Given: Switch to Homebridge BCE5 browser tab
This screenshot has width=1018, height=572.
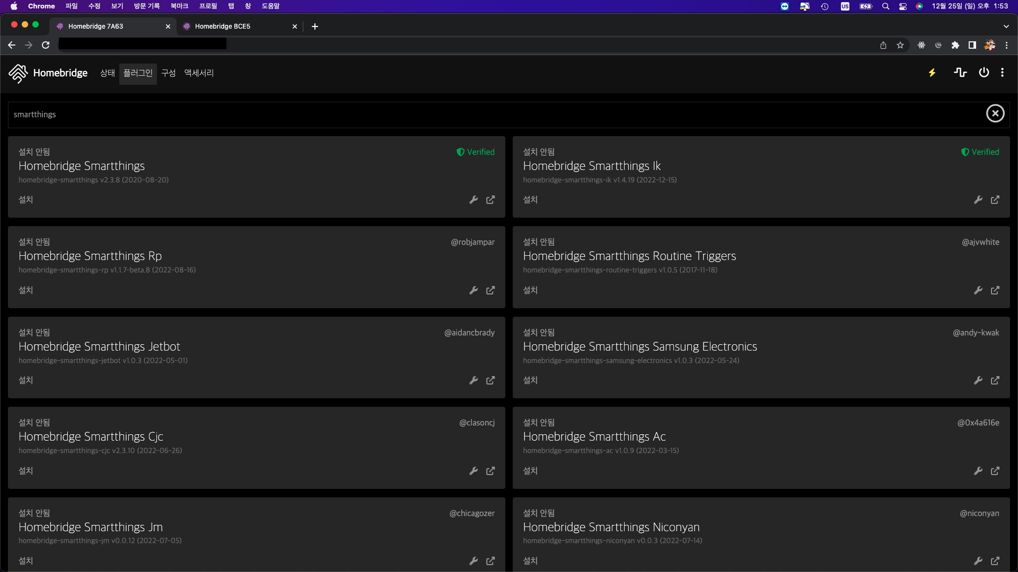Looking at the screenshot, I should (223, 26).
